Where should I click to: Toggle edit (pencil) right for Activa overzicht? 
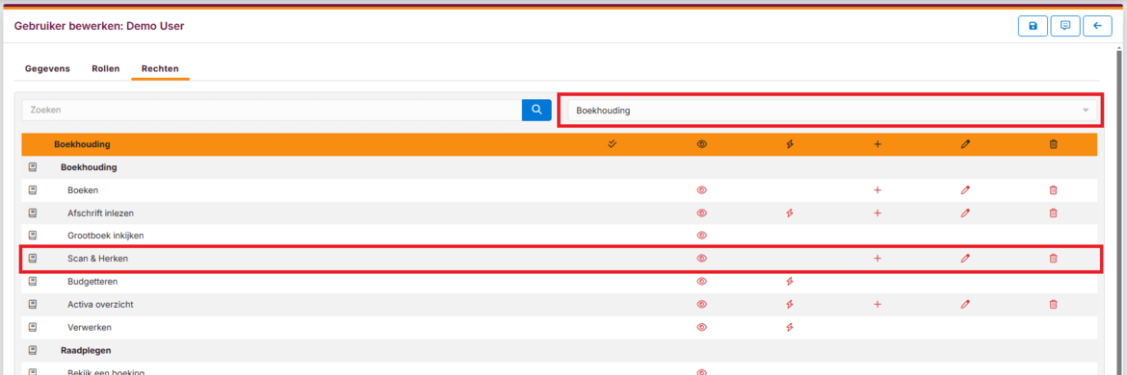pos(965,304)
